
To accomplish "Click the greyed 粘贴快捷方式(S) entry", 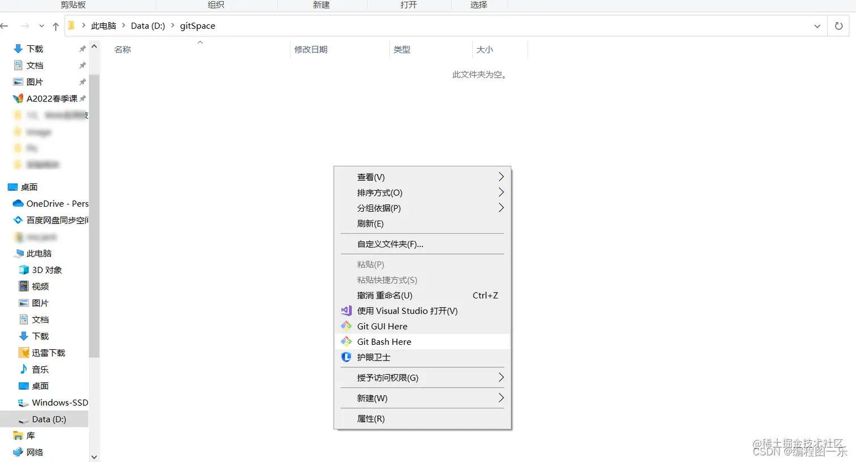I will click(422, 280).
